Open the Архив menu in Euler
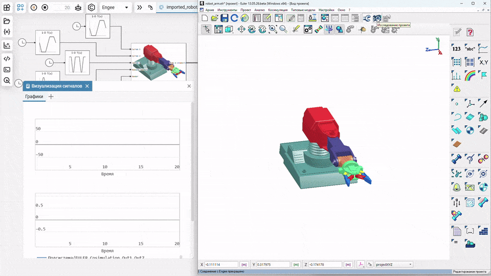The image size is (491, 276). 210,10
